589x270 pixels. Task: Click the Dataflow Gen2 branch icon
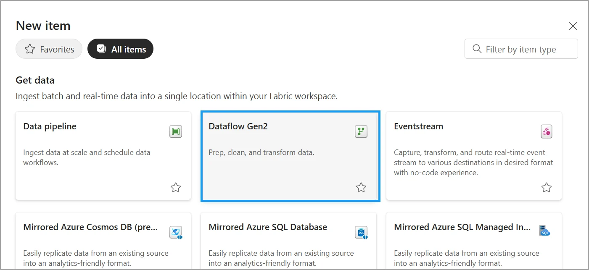361,131
